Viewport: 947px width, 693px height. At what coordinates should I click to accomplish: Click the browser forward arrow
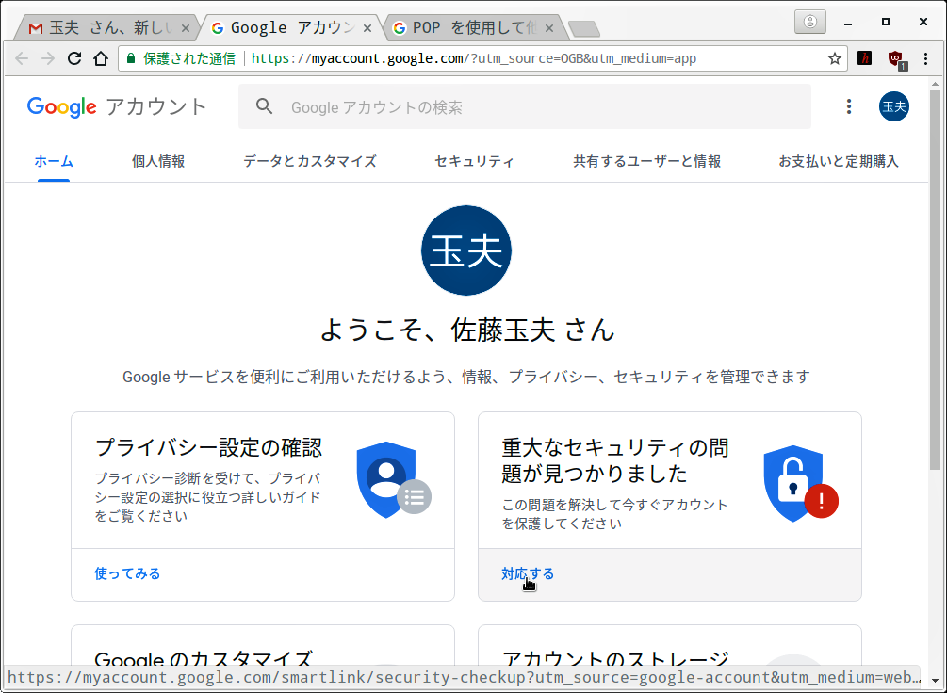click(x=48, y=58)
